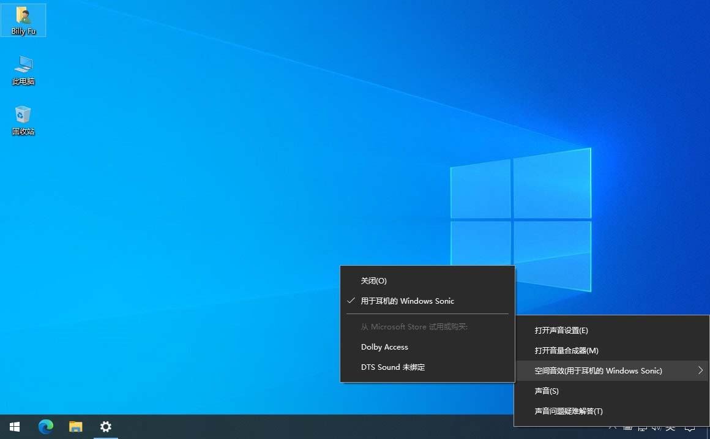
Task: Select Dolby Access from Microsoft Store list
Action: click(x=384, y=347)
